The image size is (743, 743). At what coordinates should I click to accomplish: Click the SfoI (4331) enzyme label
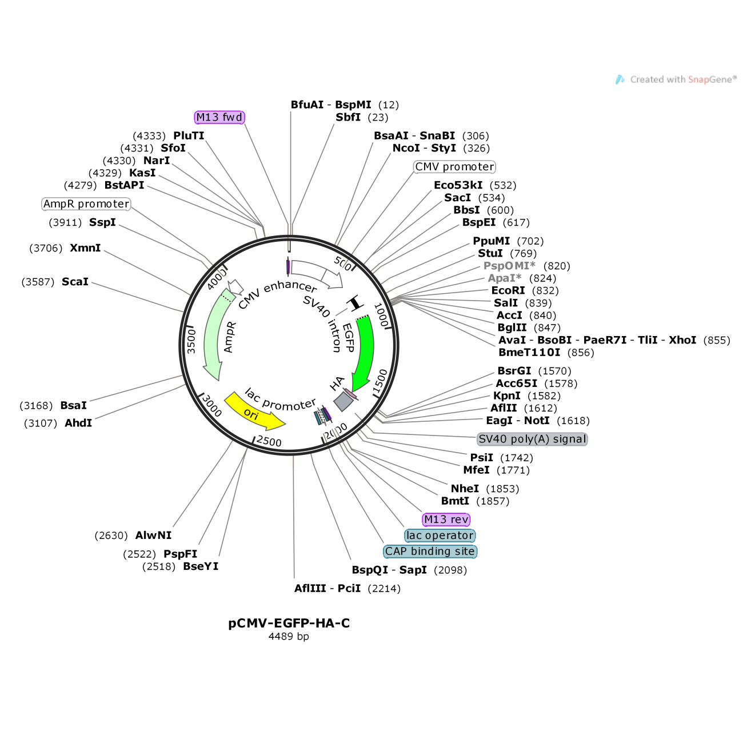[153, 148]
